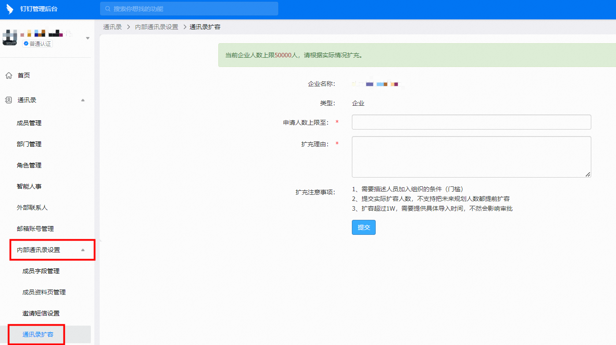616x345 pixels.
Task: Collapse the 通讯录 menu section
Action: point(83,100)
